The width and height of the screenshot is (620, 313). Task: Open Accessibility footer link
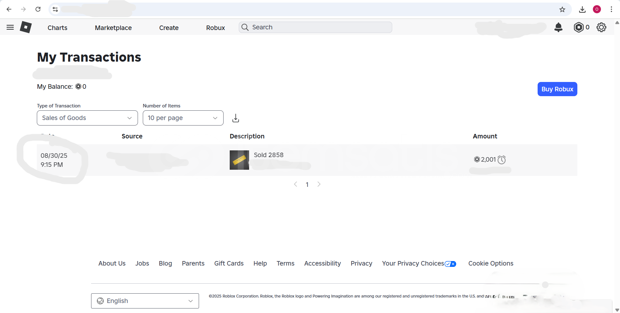point(322,263)
